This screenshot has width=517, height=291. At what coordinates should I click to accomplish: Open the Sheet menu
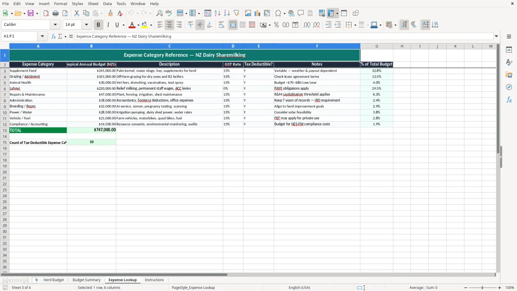93,3
